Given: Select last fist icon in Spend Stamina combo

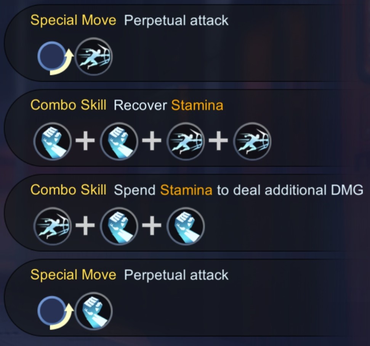Looking at the screenshot, I should click(x=186, y=226).
